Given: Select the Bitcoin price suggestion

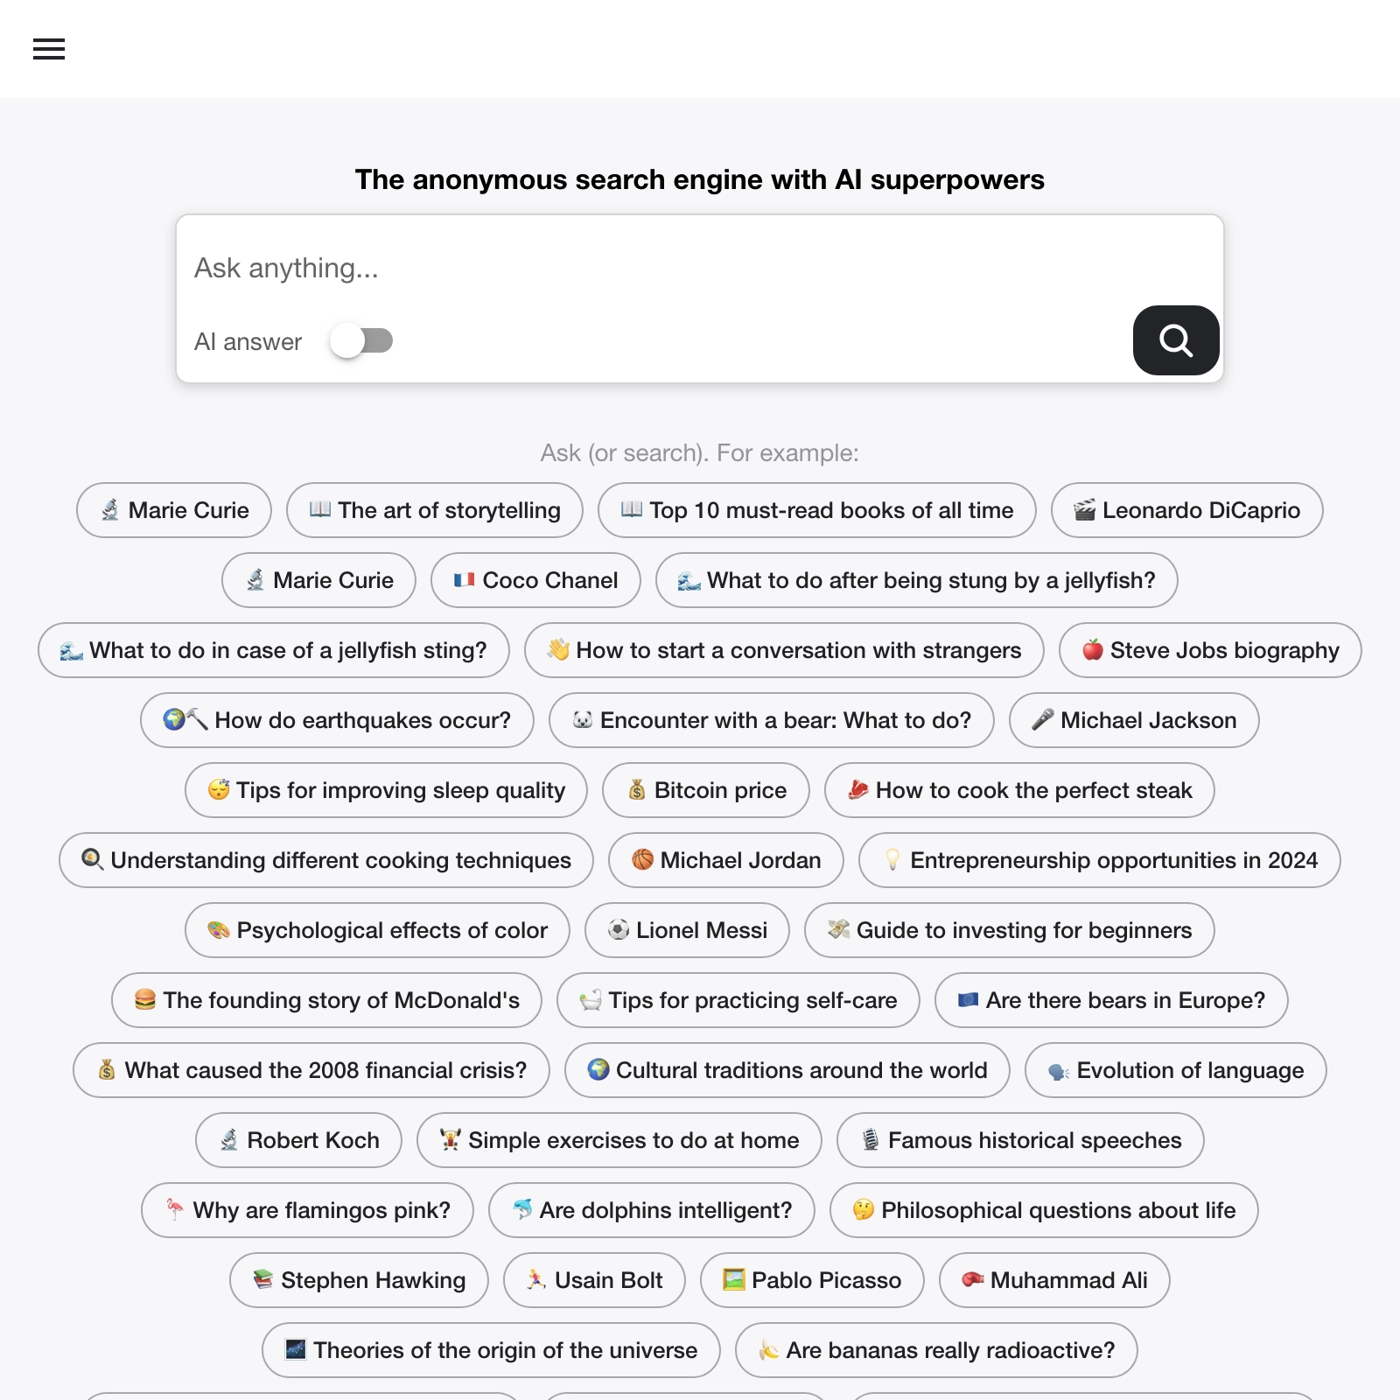Looking at the screenshot, I should pyautogui.click(x=706, y=790).
